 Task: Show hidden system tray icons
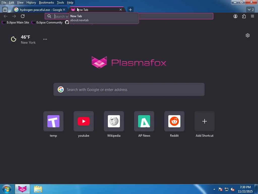214,189
